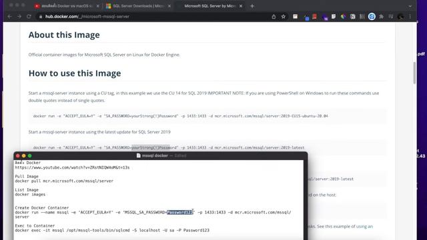The image size is (427, 240).
Task: Click the 'Official container images' description line
Action: click(x=104, y=55)
